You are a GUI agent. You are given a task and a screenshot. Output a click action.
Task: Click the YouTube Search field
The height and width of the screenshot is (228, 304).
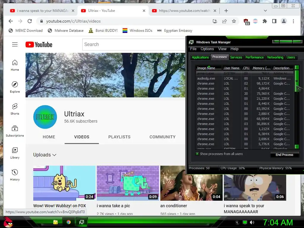pos(134,45)
